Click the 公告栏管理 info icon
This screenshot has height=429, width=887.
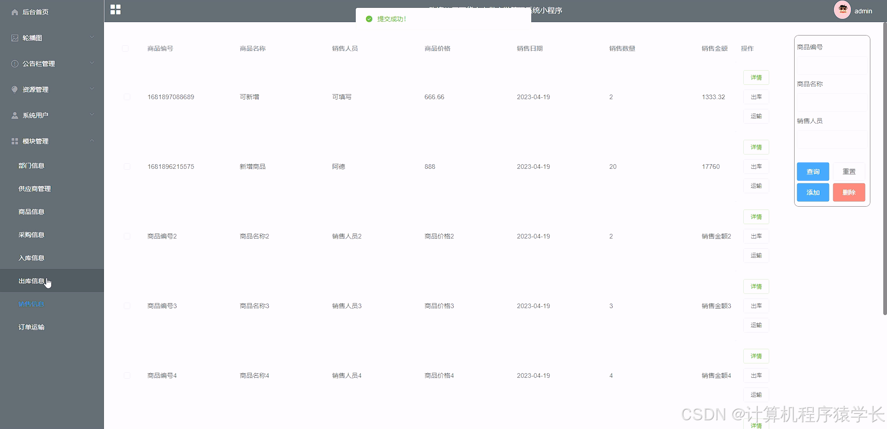pyautogui.click(x=15, y=64)
